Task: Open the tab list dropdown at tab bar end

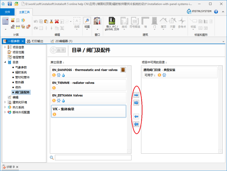Action: click(x=223, y=42)
